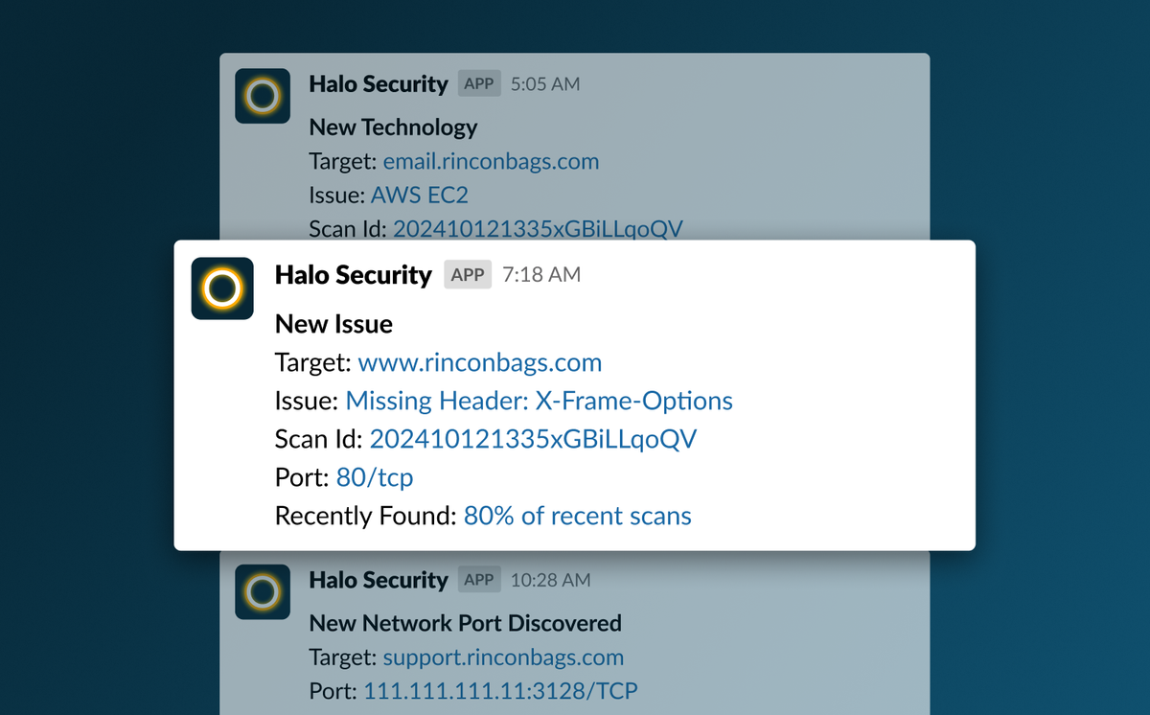Click the APP badge next to the 7:18 AM message
This screenshot has width=1150, height=715.
coord(467,274)
